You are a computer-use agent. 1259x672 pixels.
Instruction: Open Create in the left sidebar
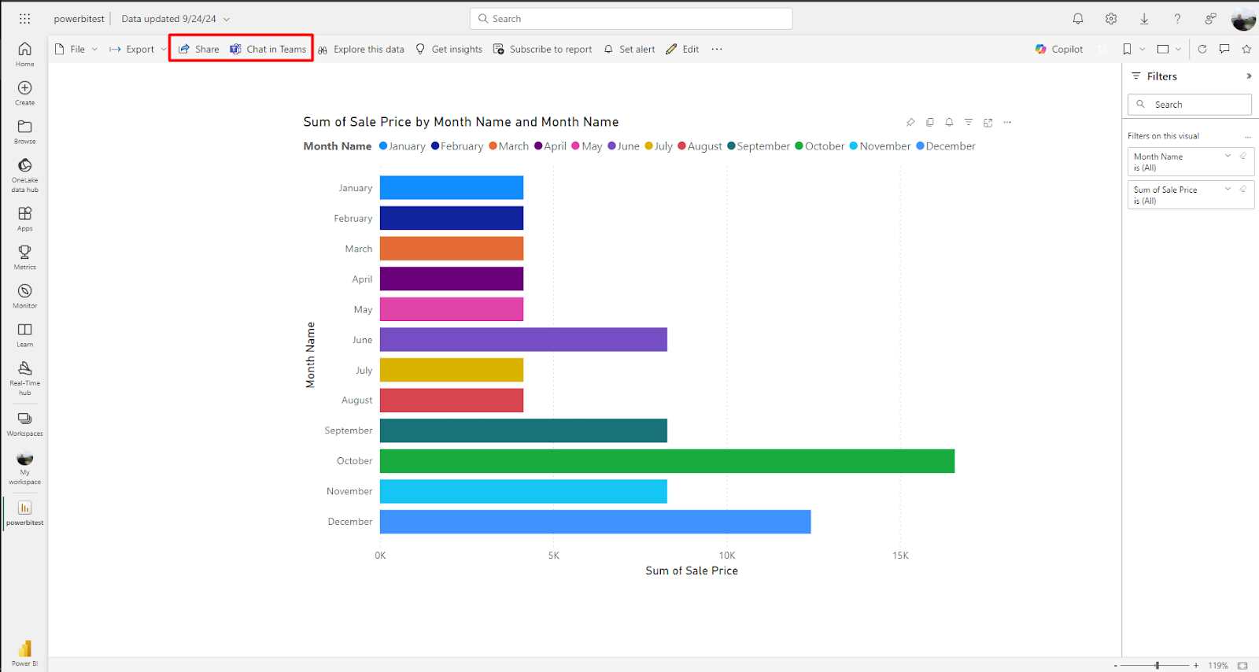coord(24,93)
